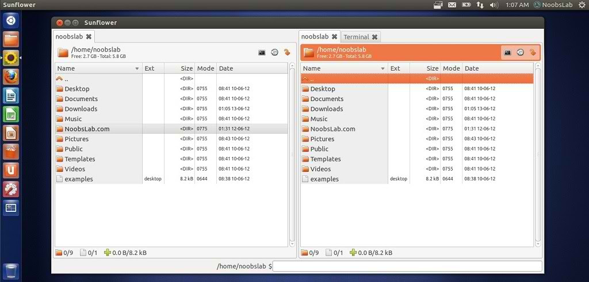Select Downloads folder in right panel
Viewport: 589px width, 282px height.
coord(417,109)
